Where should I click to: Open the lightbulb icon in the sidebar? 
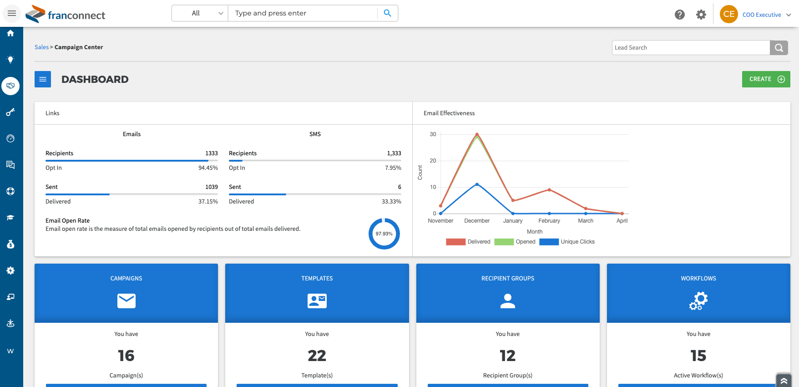(x=10, y=59)
